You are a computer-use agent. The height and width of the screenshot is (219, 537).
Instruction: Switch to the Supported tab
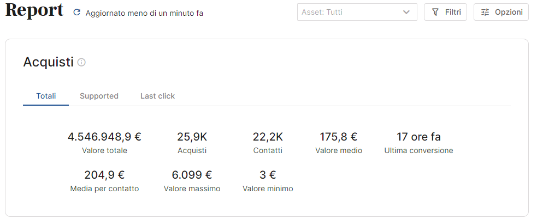[x=99, y=96]
